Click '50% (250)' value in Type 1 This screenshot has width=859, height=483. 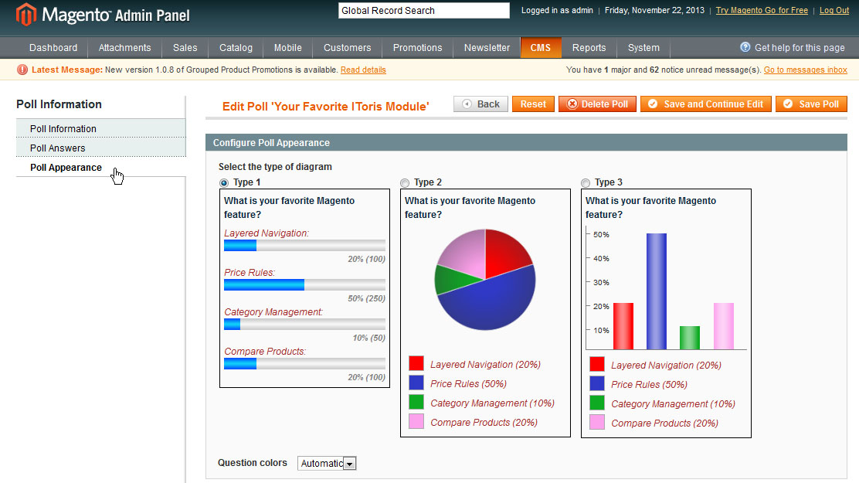pos(366,298)
